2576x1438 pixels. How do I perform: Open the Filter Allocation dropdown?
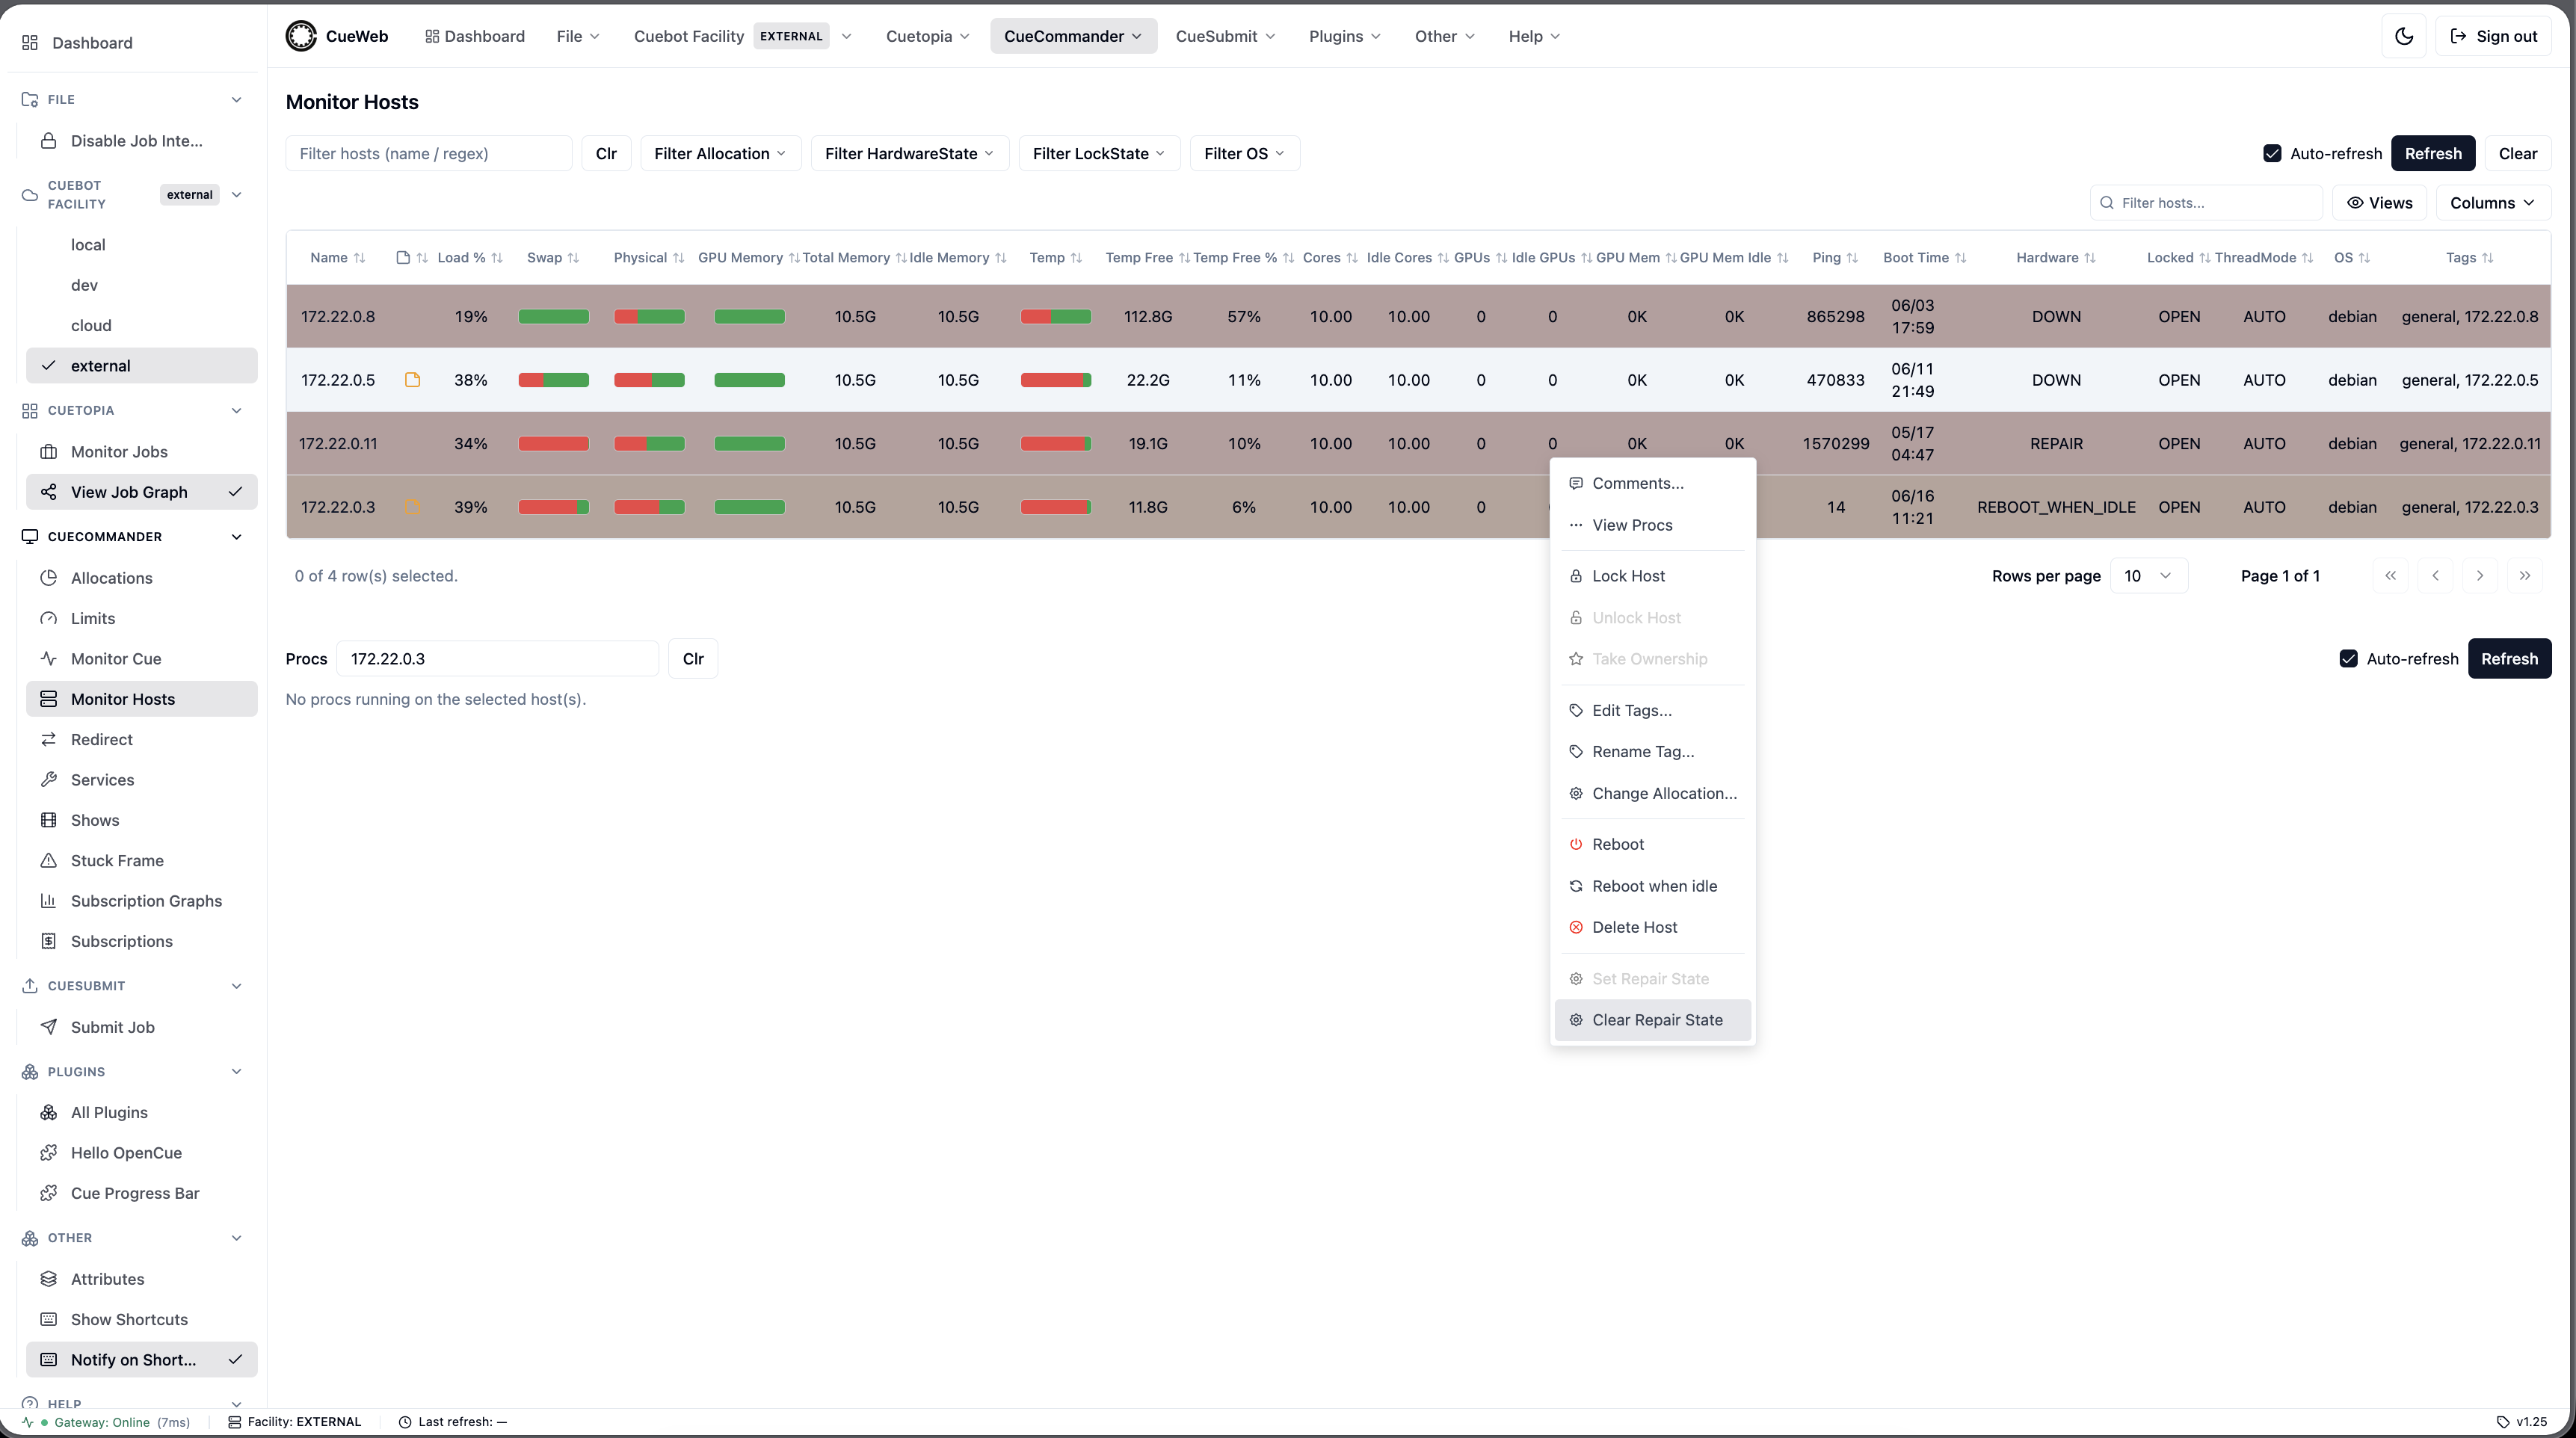click(x=720, y=154)
